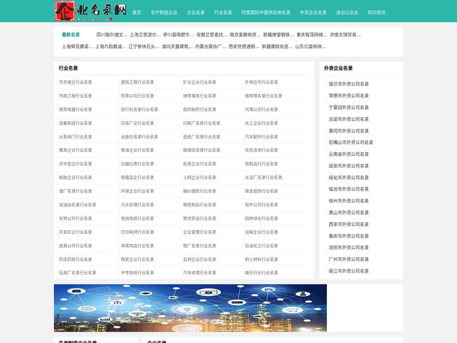This screenshot has height=343, width=457.
Task: Open 设备制造行业名录
Action: 76,123
